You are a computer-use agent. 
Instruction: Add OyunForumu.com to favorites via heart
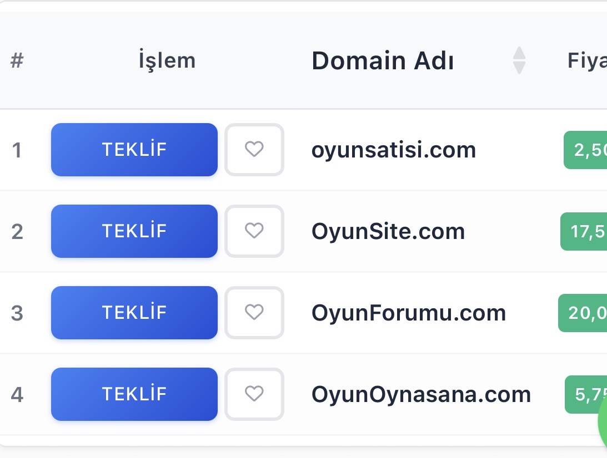pos(254,313)
